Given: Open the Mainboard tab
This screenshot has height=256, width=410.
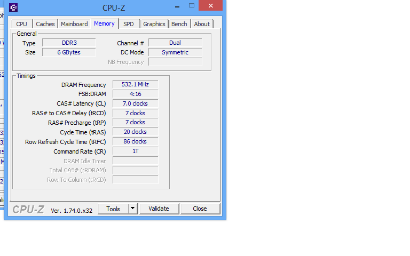Looking at the screenshot, I should click(x=74, y=24).
